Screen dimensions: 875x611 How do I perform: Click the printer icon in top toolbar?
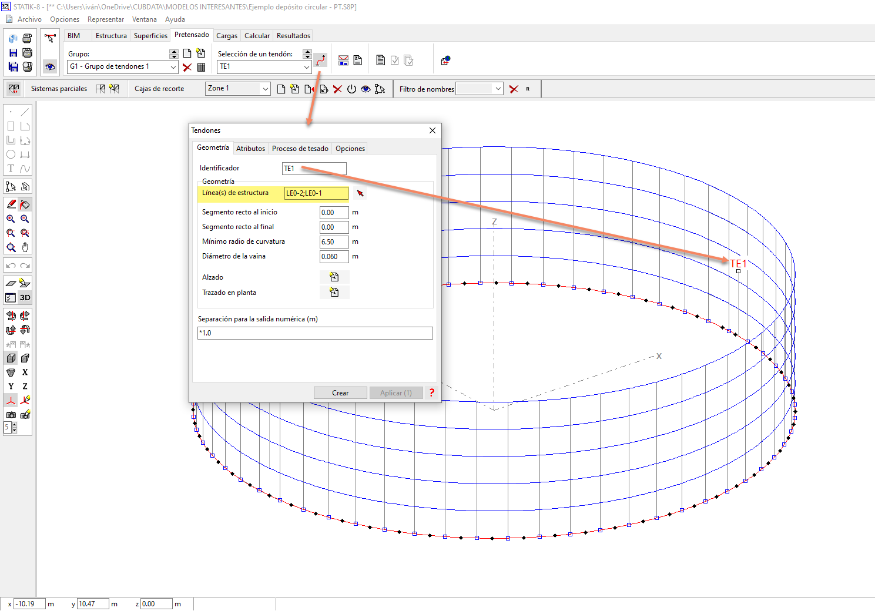27,39
